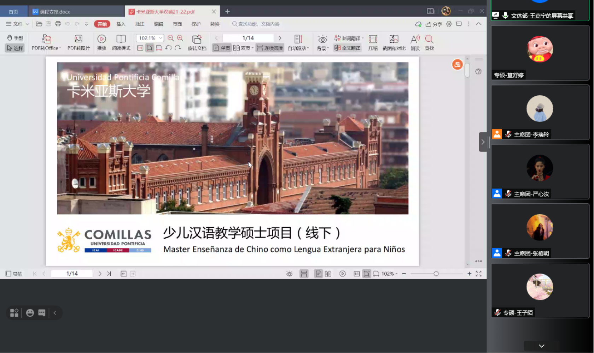This screenshot has width=594, height=353.
Task: Toggle 连续阅读 continuous reading mode
Action: pos(270,48)
